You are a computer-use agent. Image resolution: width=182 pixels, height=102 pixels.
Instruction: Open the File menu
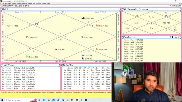pos(3,3)
